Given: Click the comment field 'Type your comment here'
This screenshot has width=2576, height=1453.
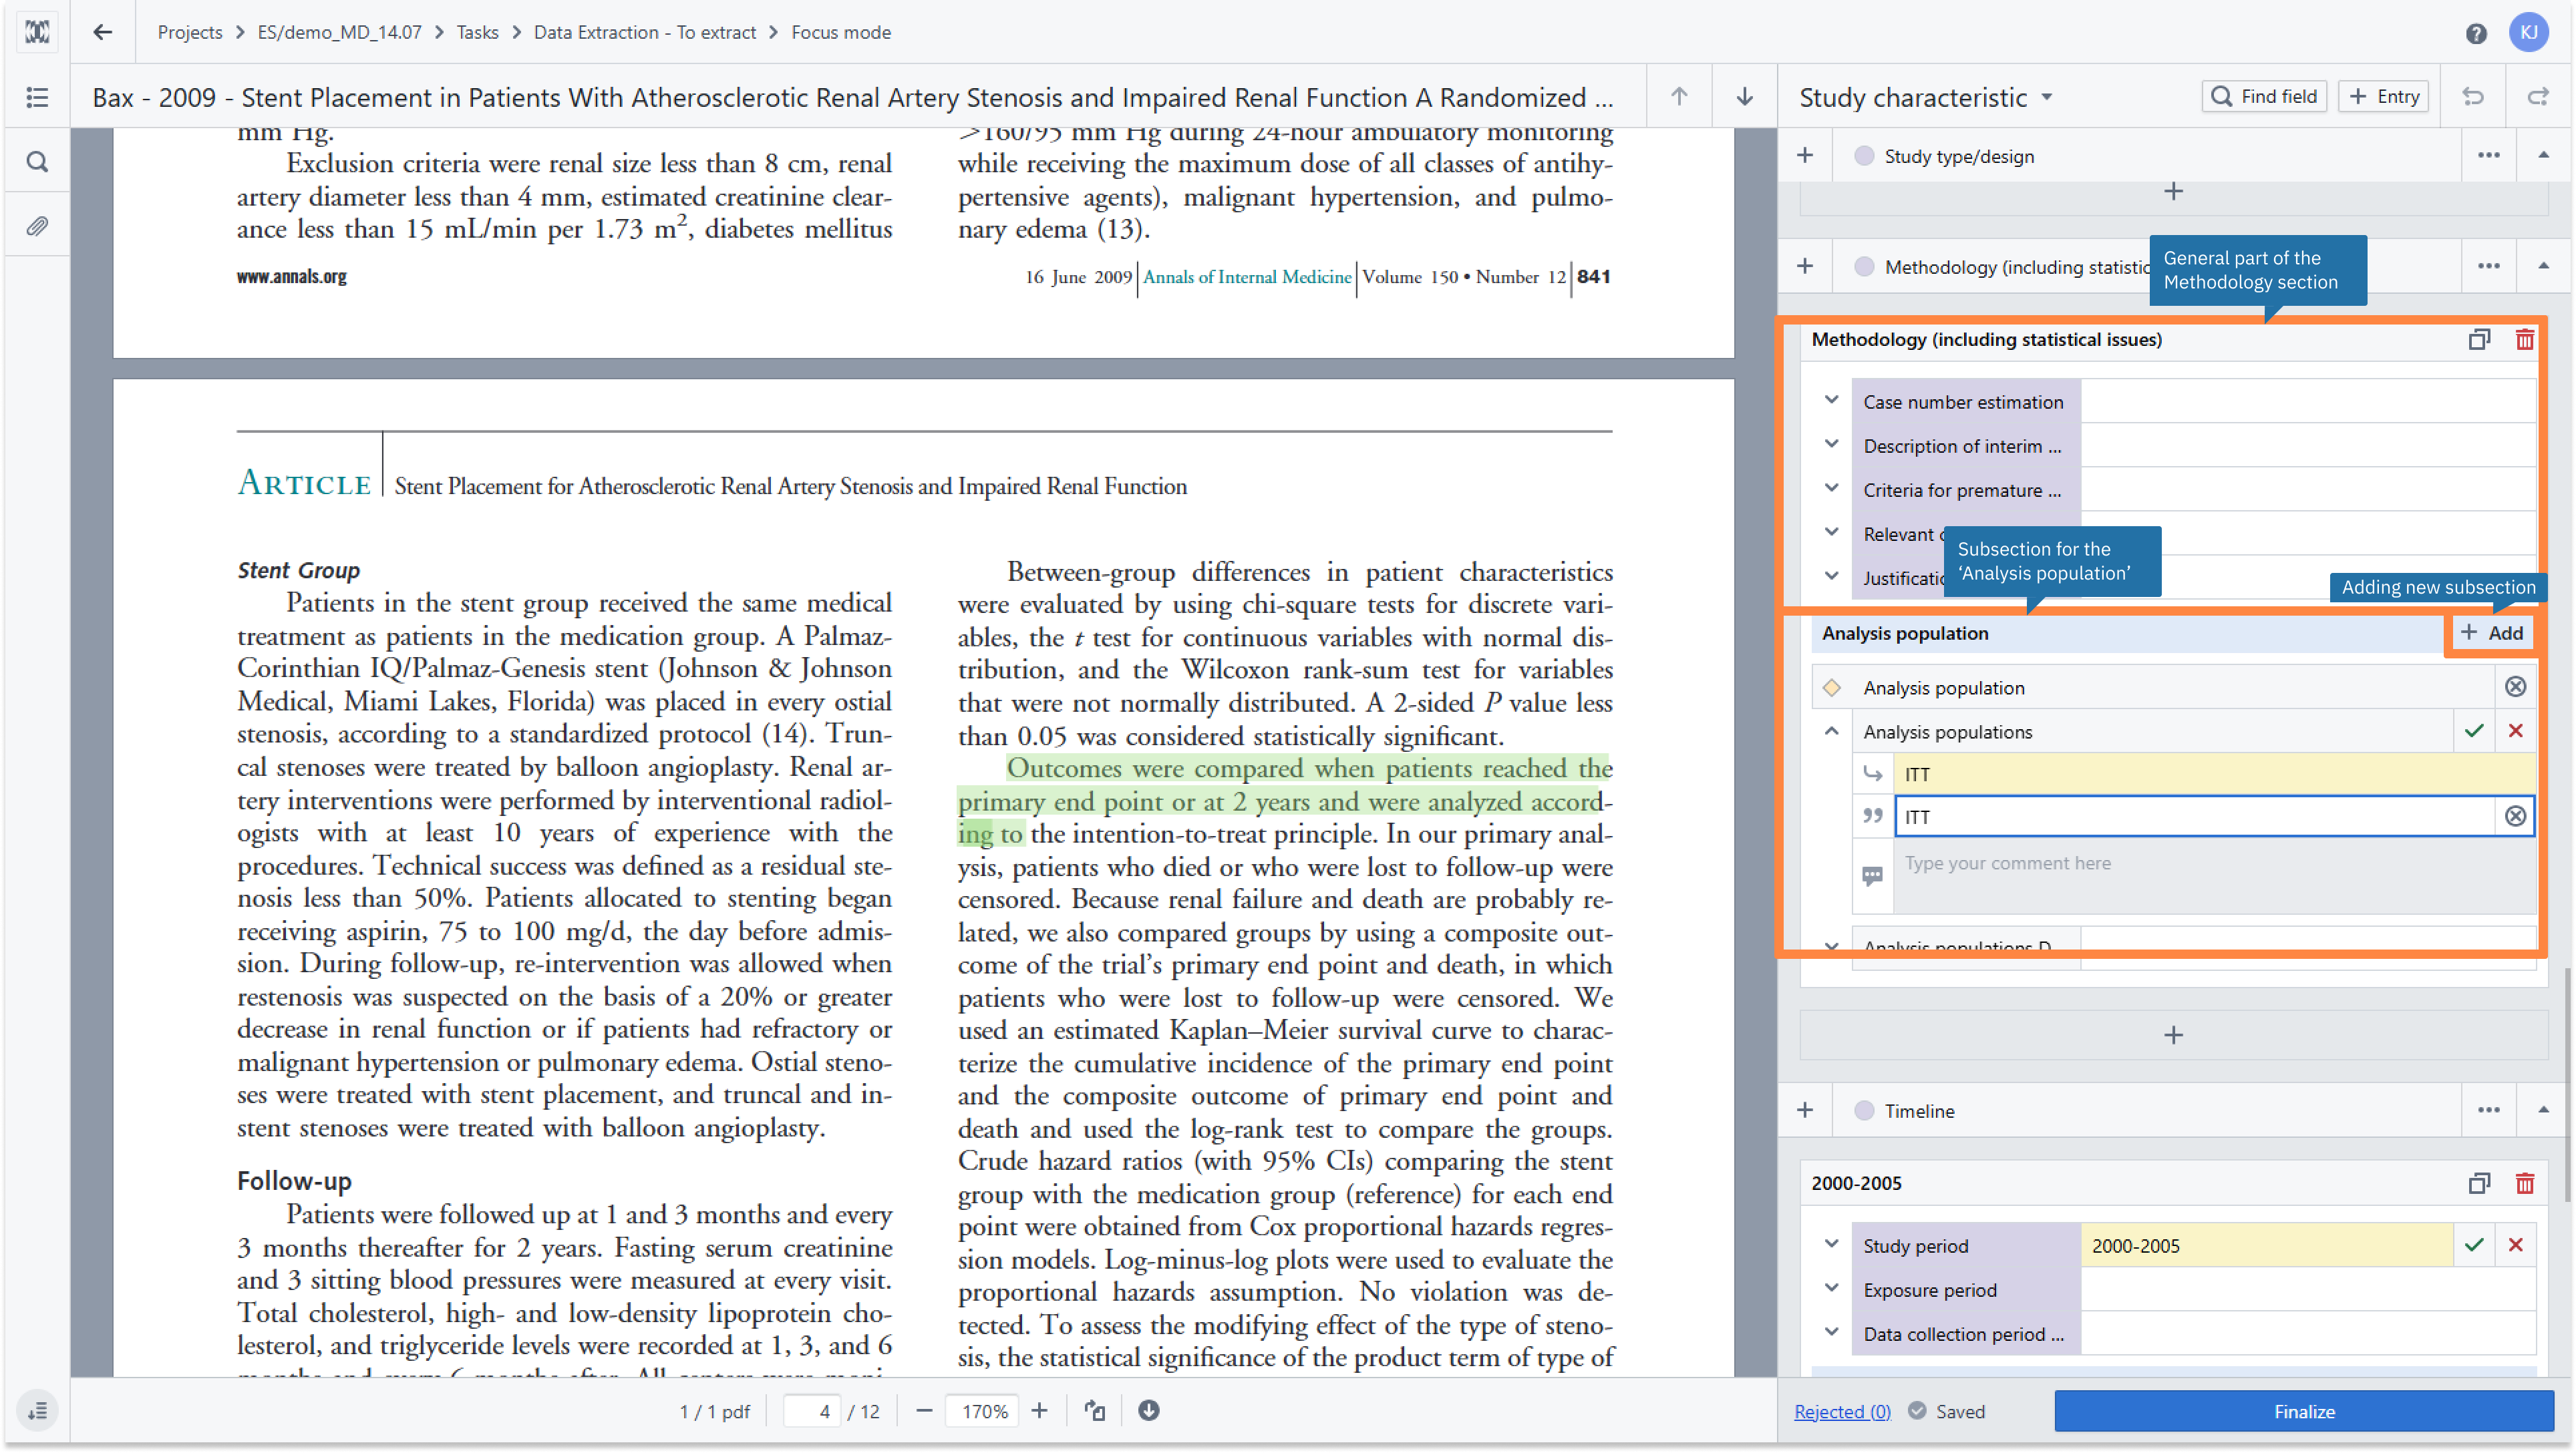Looking at the screenshot, I should pos(2214,876).
